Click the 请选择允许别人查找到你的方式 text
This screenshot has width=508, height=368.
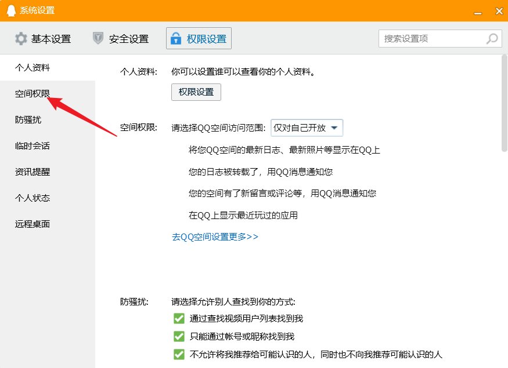tap(233, 302)
